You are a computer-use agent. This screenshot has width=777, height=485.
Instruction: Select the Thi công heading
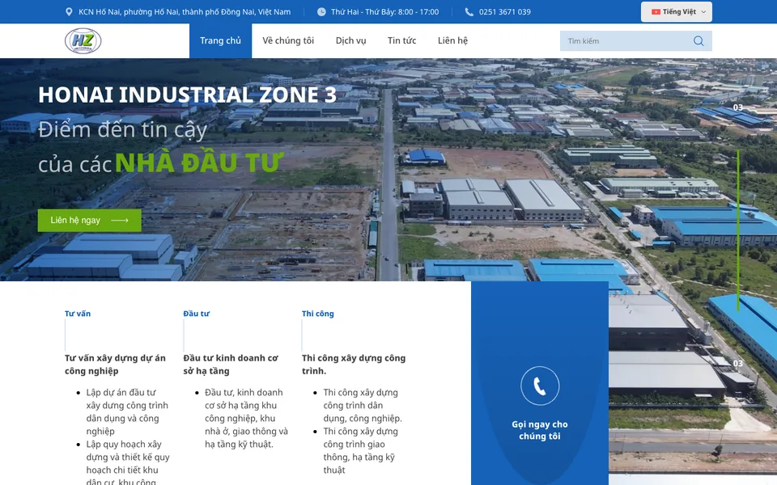[317, 314]
